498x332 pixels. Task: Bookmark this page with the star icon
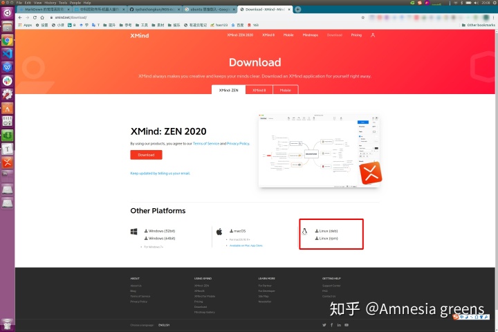[x=362, y=17]
